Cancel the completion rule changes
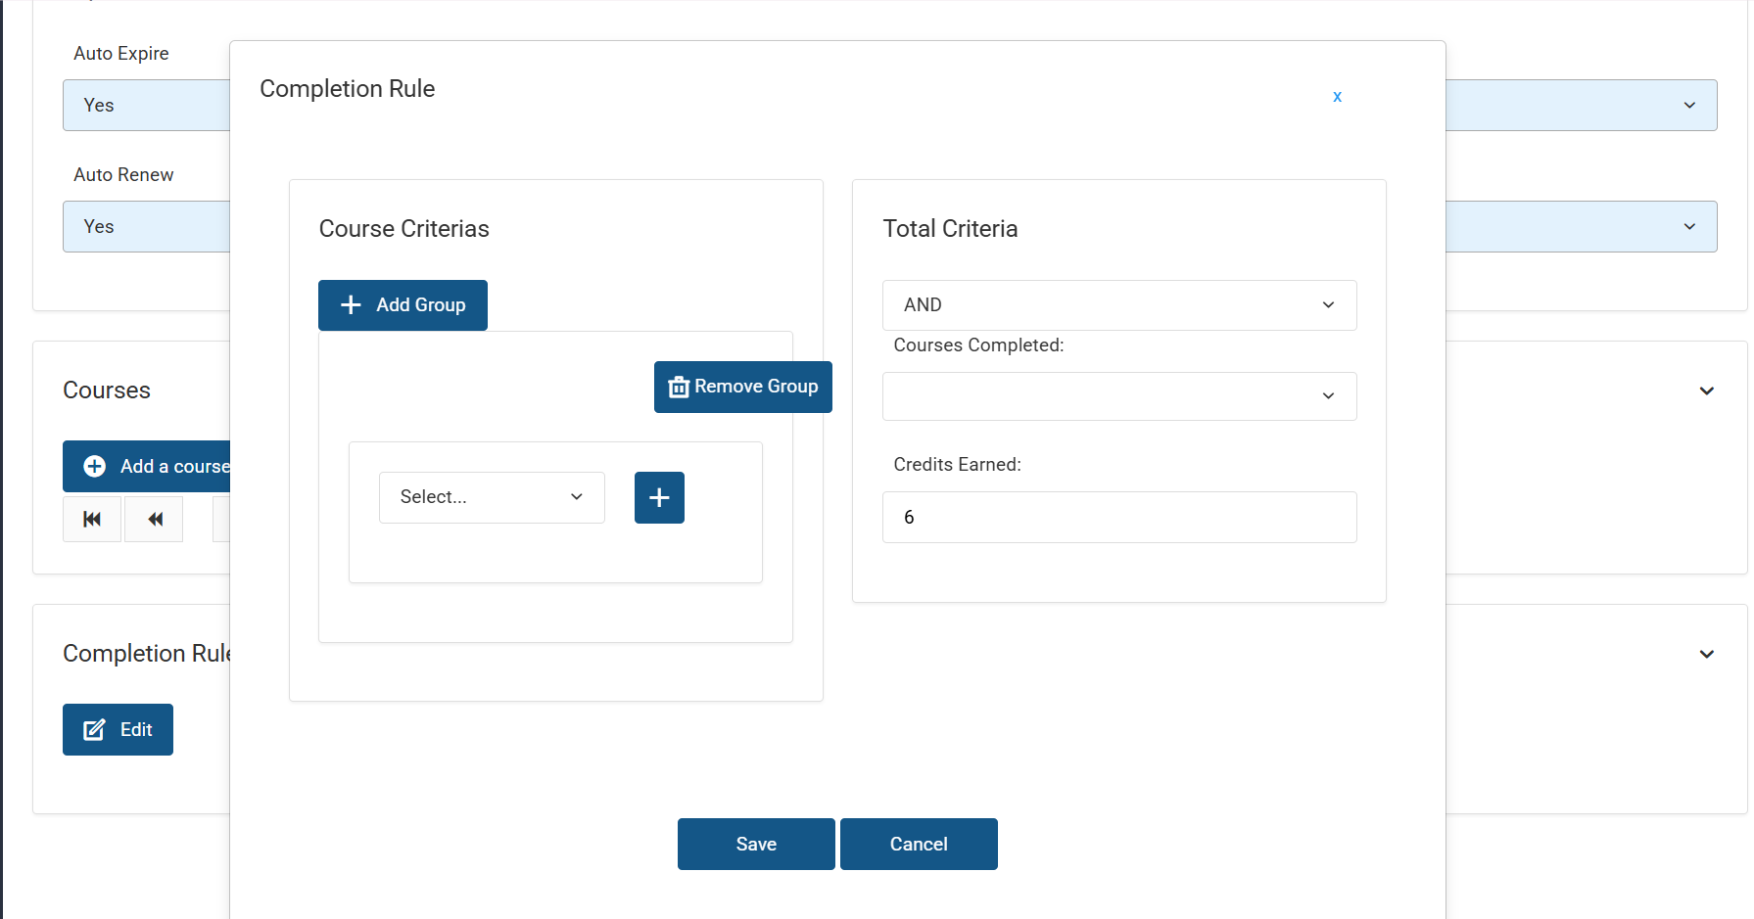Image resolution: width=1754 pixels, height=919 pixels. coord(919,844)
